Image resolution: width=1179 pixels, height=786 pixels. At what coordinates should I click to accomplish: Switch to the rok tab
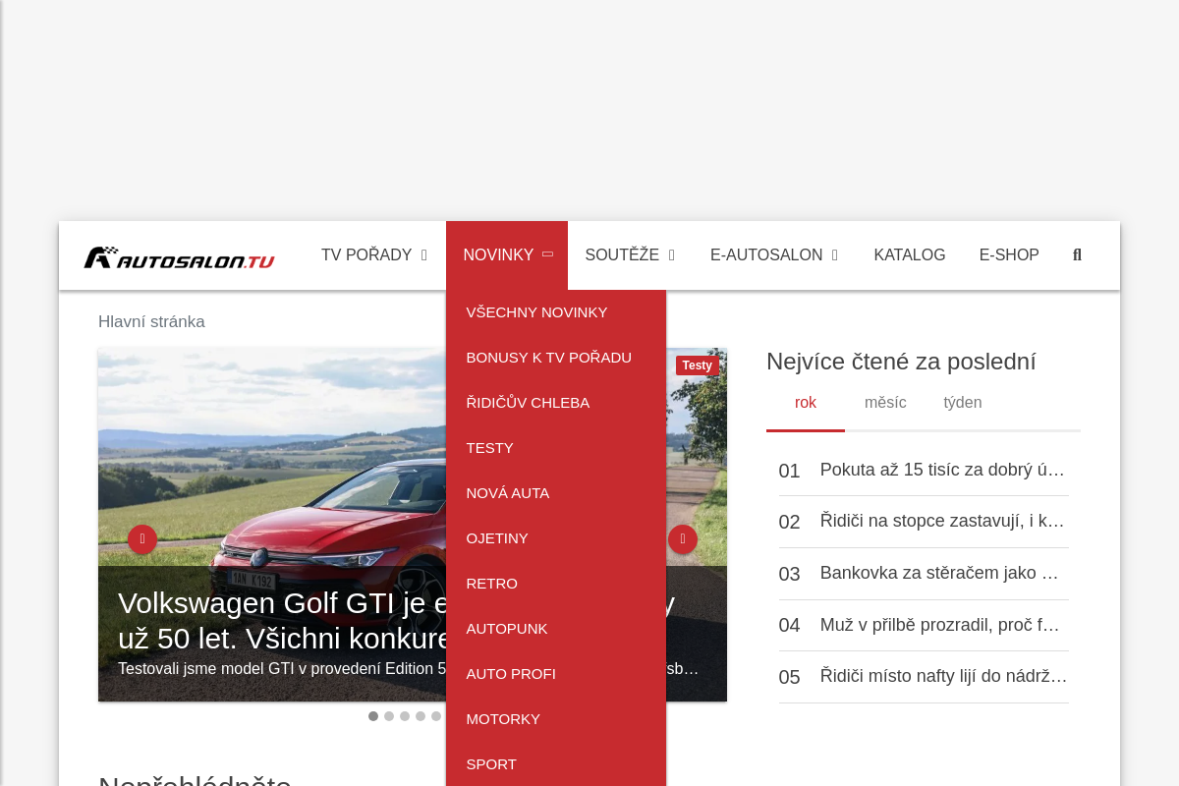[806, 403]
